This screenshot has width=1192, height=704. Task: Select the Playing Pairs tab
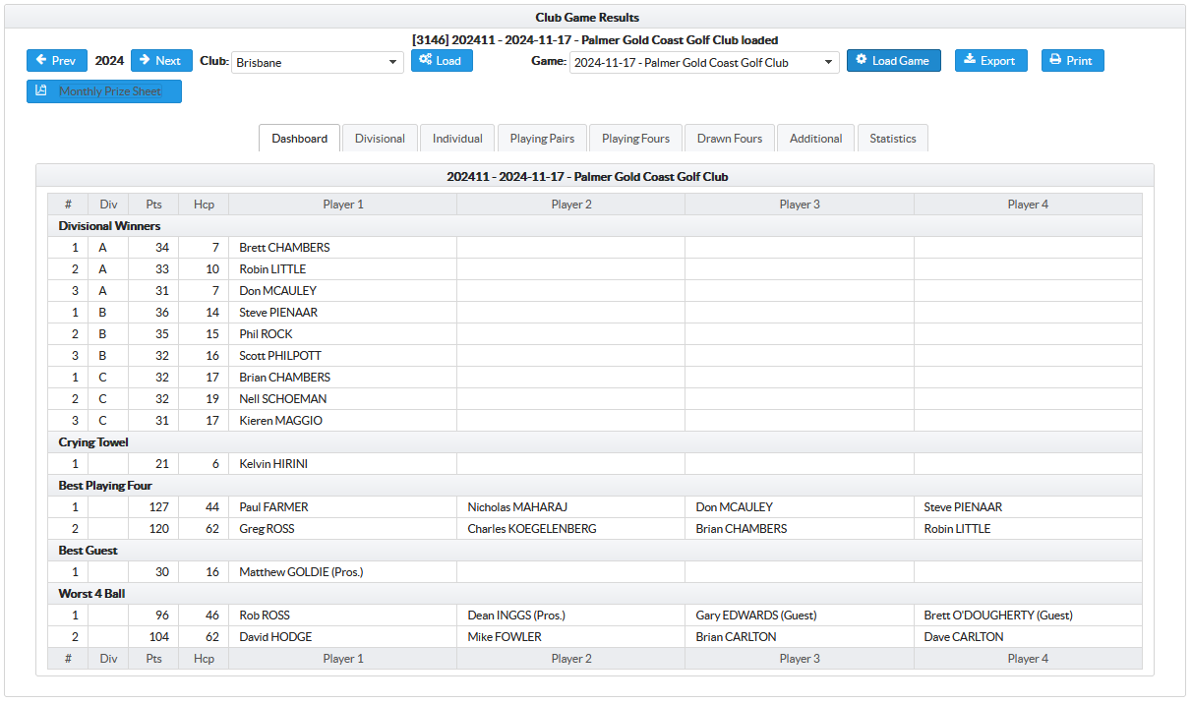542,139
